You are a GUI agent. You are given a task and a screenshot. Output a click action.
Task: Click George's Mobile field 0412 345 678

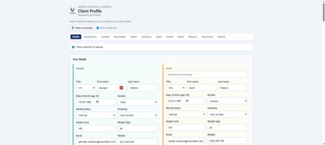137,142
